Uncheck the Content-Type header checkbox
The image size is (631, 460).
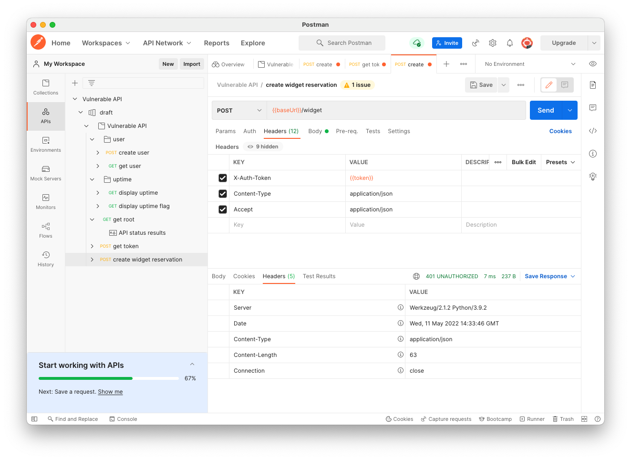pos(223,194)
